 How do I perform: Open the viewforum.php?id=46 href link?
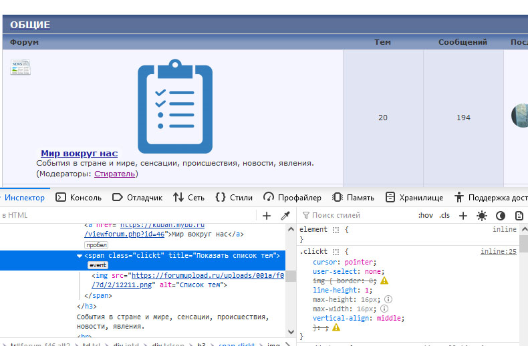pos(144,230)
